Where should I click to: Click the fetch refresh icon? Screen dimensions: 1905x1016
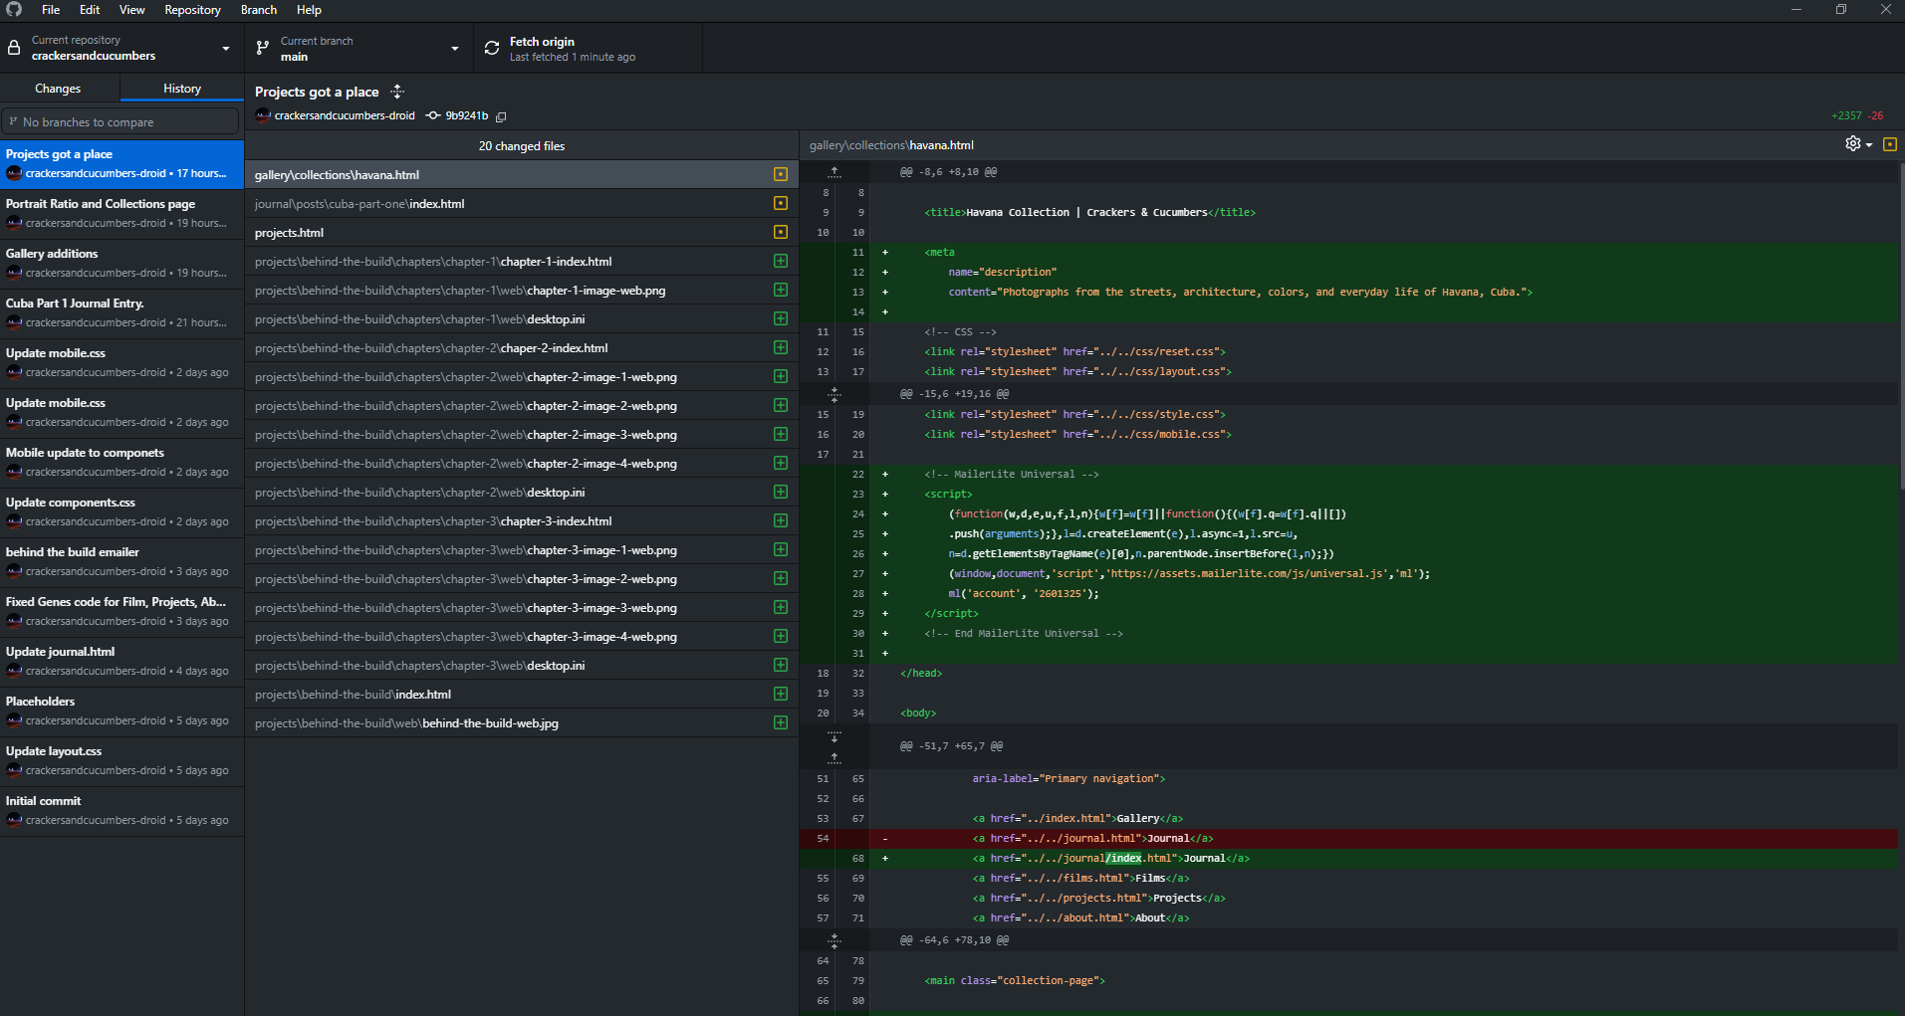click(492, 48)
